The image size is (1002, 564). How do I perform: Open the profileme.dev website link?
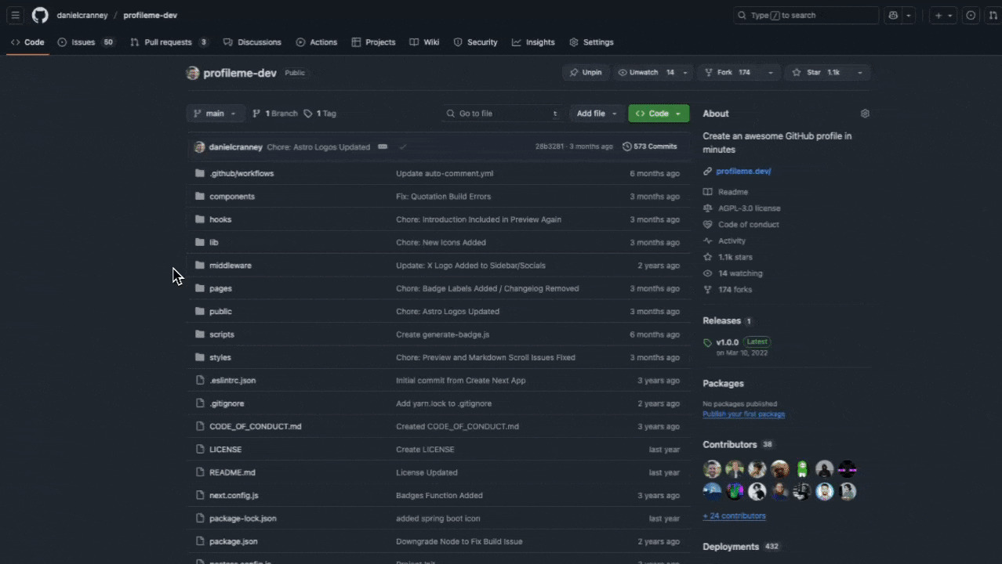742,170
